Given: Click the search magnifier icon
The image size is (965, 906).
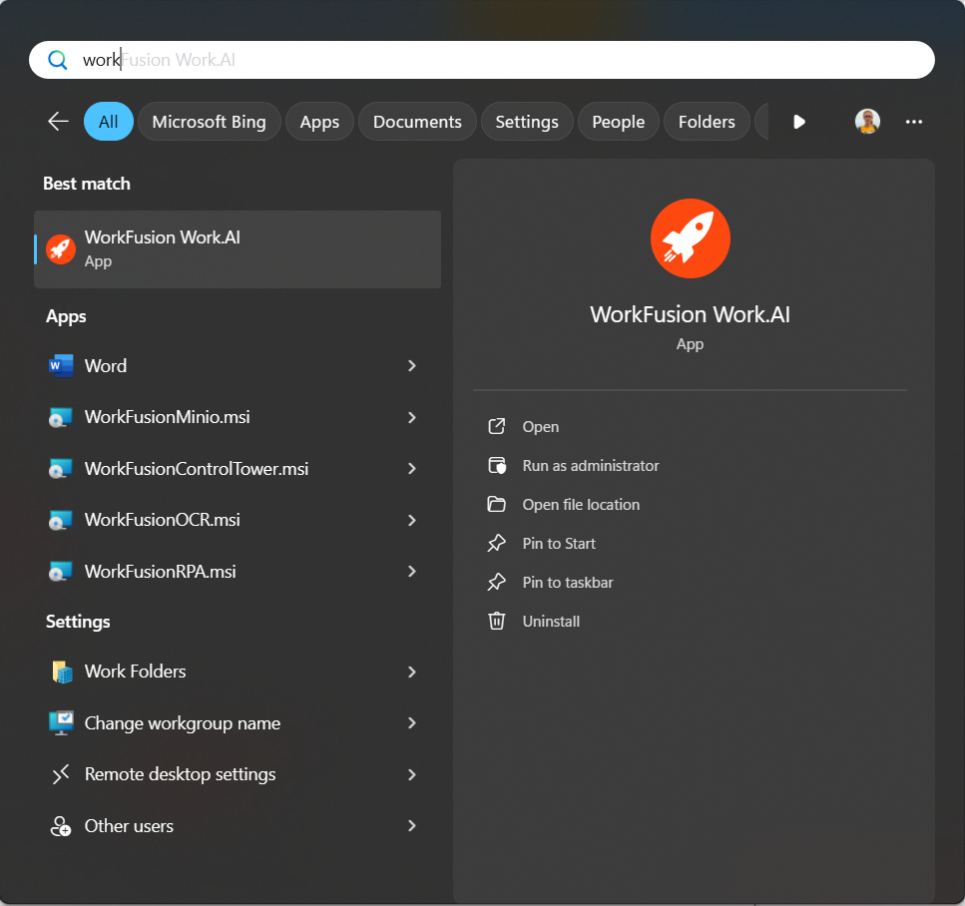Looking at the screenshot, I should 57,60.
